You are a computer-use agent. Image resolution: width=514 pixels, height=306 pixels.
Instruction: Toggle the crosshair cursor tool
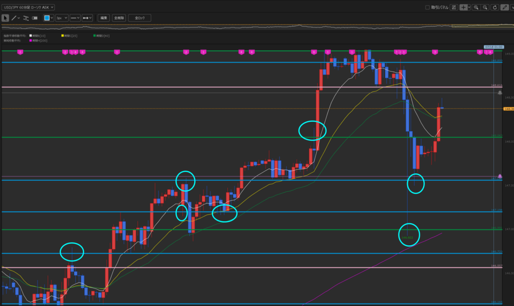(463, 7)
